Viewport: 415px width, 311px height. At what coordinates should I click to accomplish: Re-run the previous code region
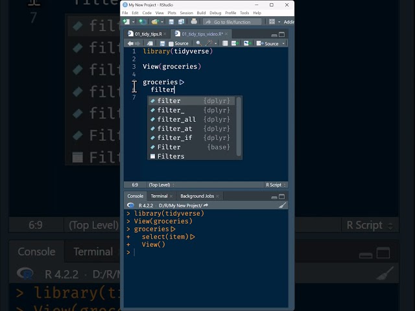pyautogui.click(x=247, y=43)
